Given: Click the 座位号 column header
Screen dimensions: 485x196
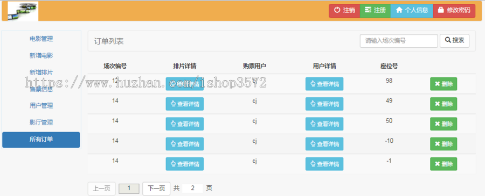Looking at the screenshot, I should click(x=389, y=66).
